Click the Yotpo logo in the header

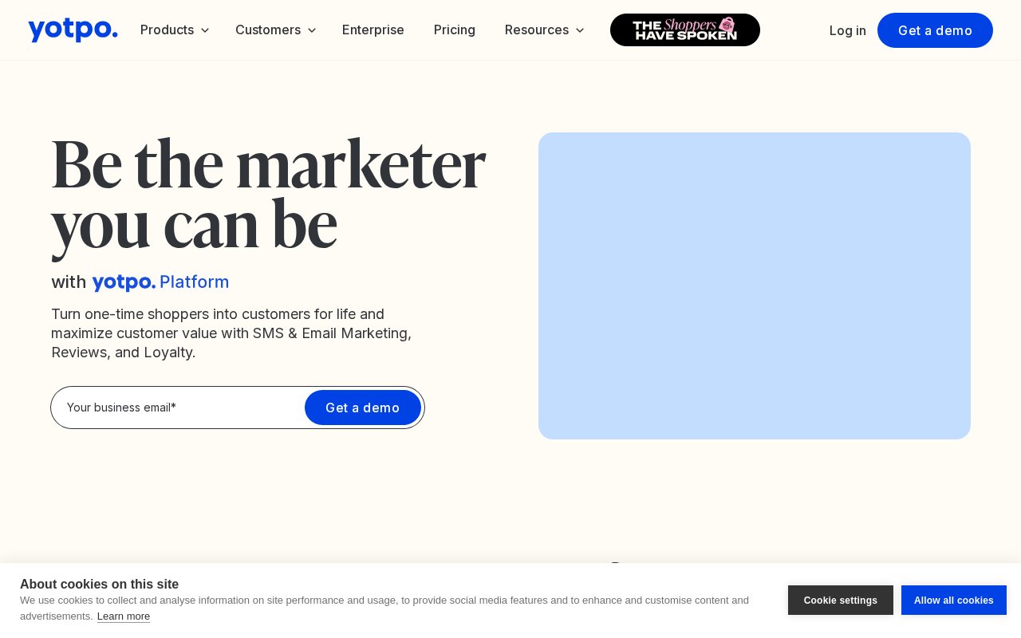pyautogui.click(x=73, y=30)
